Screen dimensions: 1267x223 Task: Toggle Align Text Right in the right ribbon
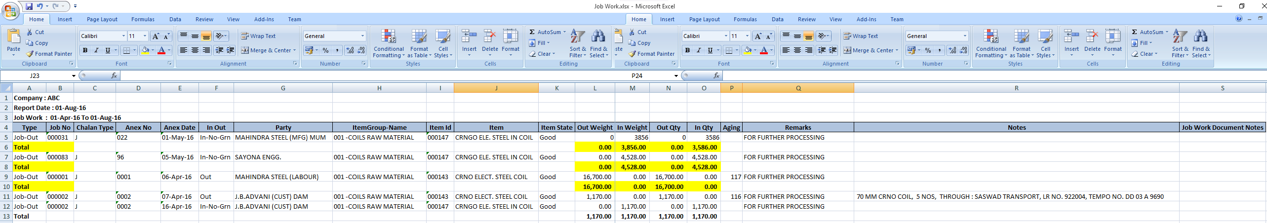[809, 50]
